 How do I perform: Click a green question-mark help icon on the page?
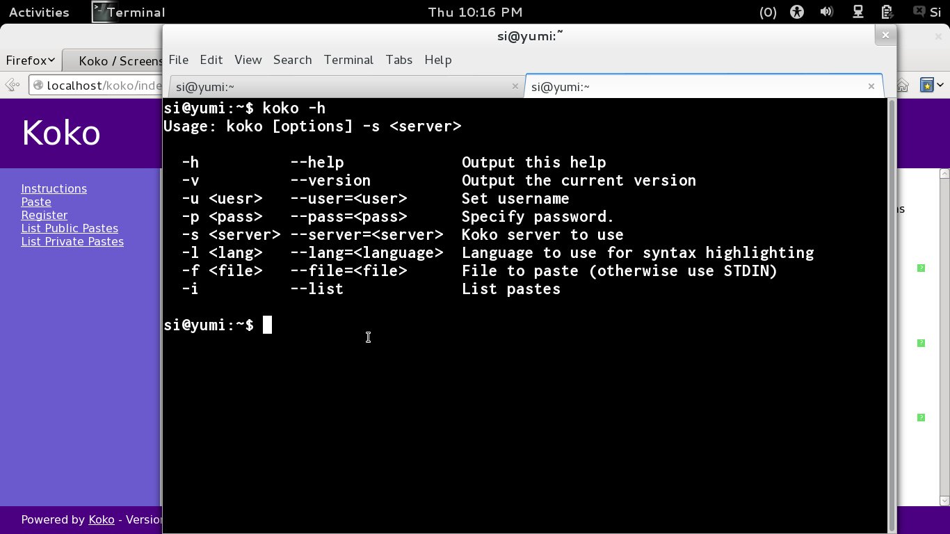coord(921,268)
